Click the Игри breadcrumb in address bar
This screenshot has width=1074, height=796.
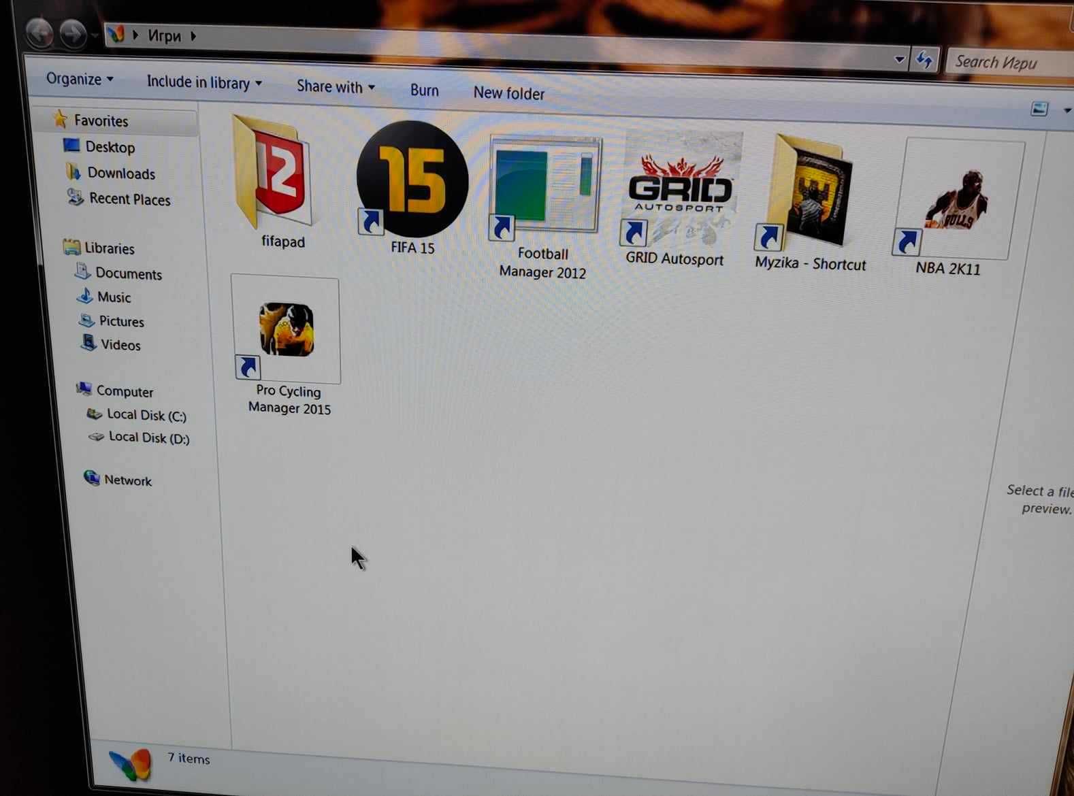click(165, 35)
